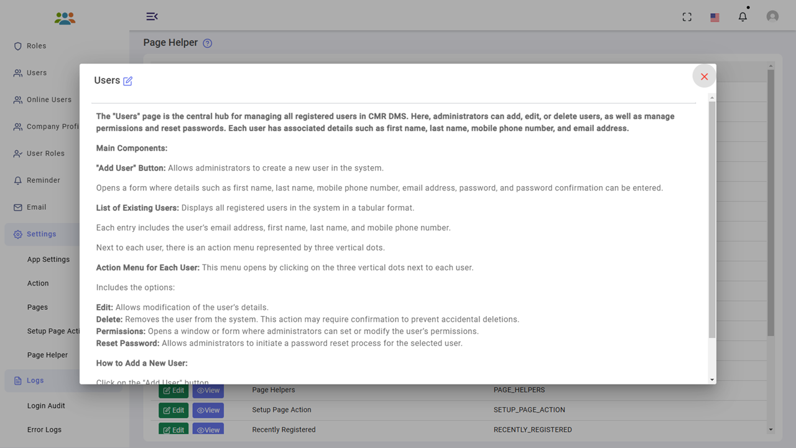Click the Page Helper help question icon
The image size is (796, 448).
click(208, 44)
